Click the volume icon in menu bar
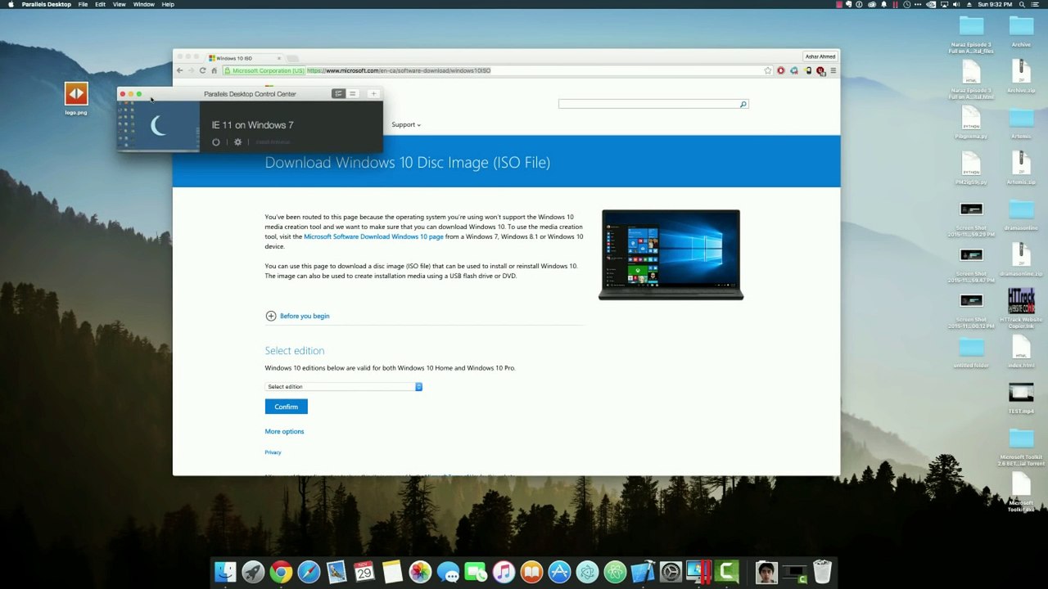Screen dimensions: 1048x589 coord(956,4)
